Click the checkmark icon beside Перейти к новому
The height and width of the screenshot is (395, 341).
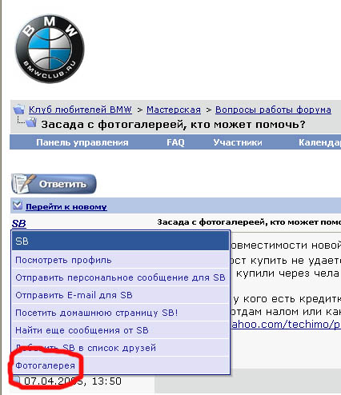point(18,205)
